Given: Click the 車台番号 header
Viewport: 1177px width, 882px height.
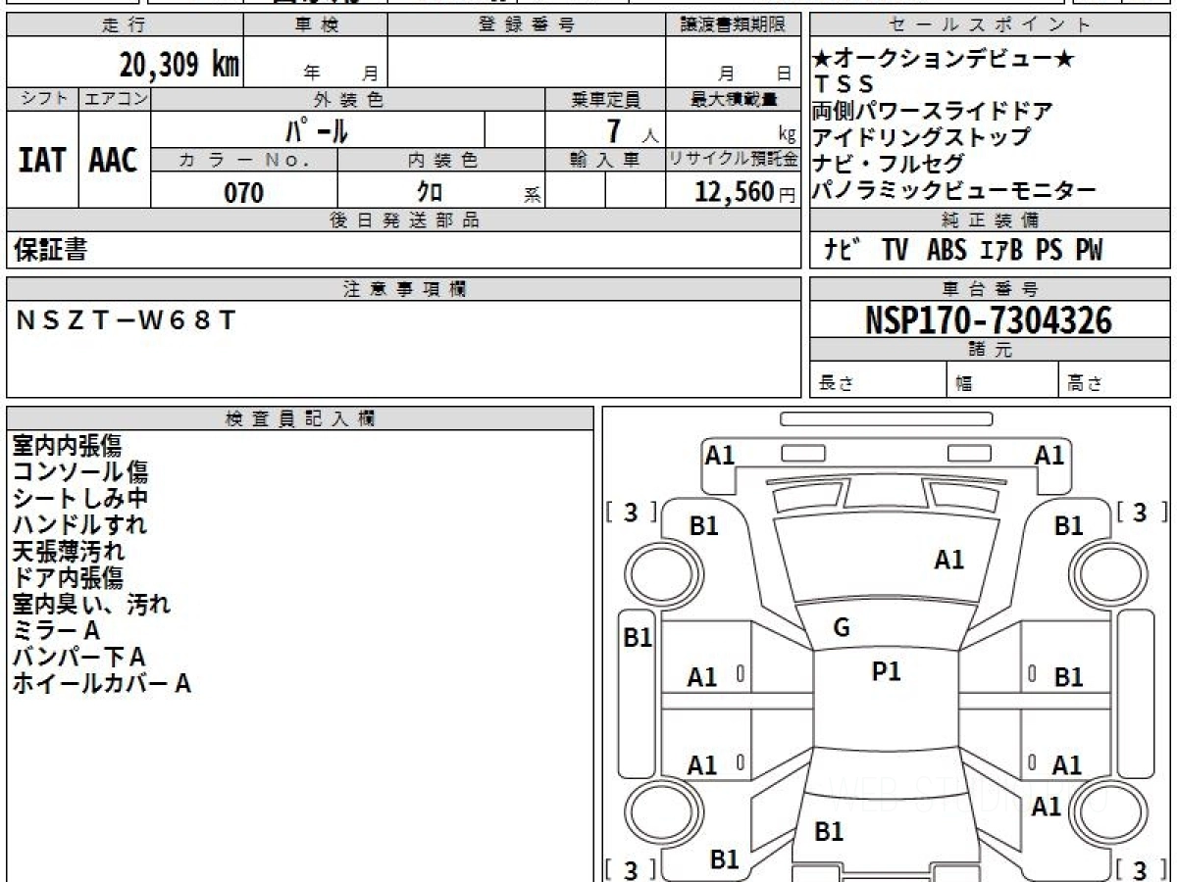Looking at the screenshot, I should (x=990, y=289).
